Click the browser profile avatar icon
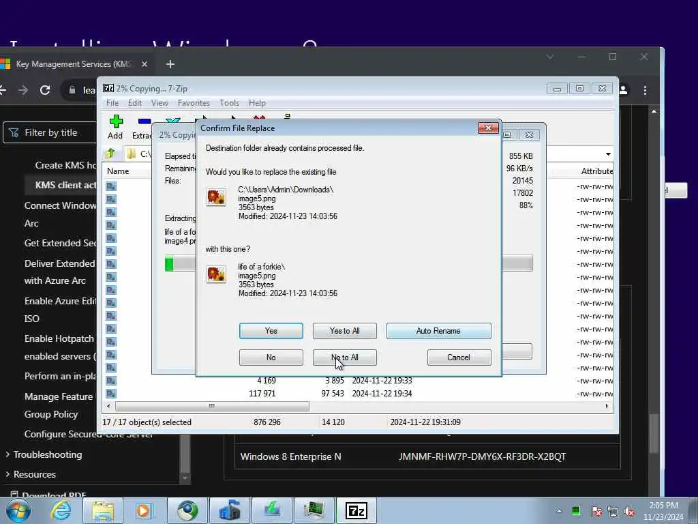Screen dimensions: 698x524 (624, 91)
